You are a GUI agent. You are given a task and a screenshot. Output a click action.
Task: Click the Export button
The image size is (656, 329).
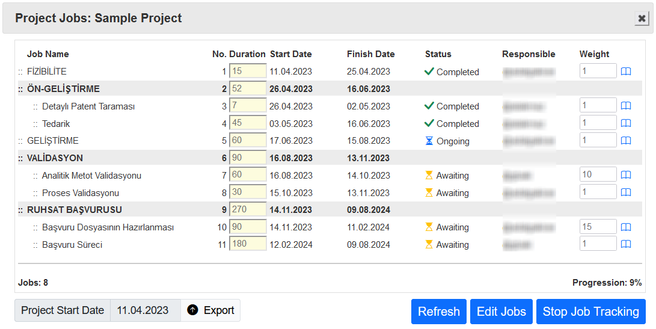click(210, 310)
